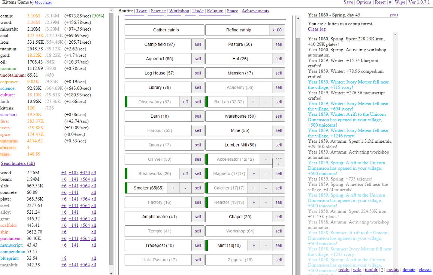Screen dimensions: 433x275
Task: Increase active Smelter count with plus
Action: coord(173,188)
